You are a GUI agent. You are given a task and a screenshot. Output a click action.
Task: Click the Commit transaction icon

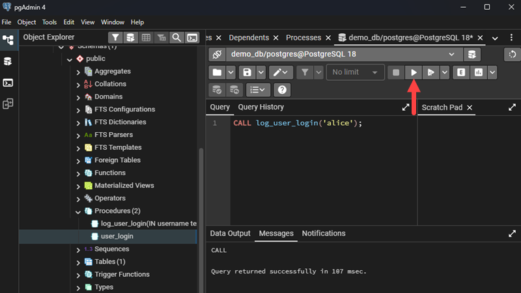217,90
